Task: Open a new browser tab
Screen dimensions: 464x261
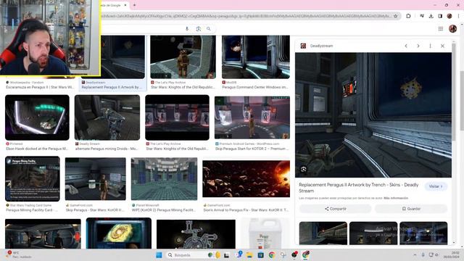Action: (134, 5)
